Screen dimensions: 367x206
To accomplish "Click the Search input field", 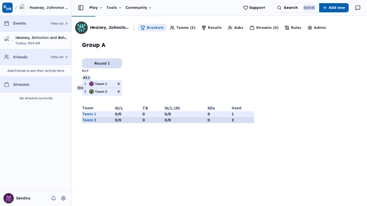I will (296, 8).
